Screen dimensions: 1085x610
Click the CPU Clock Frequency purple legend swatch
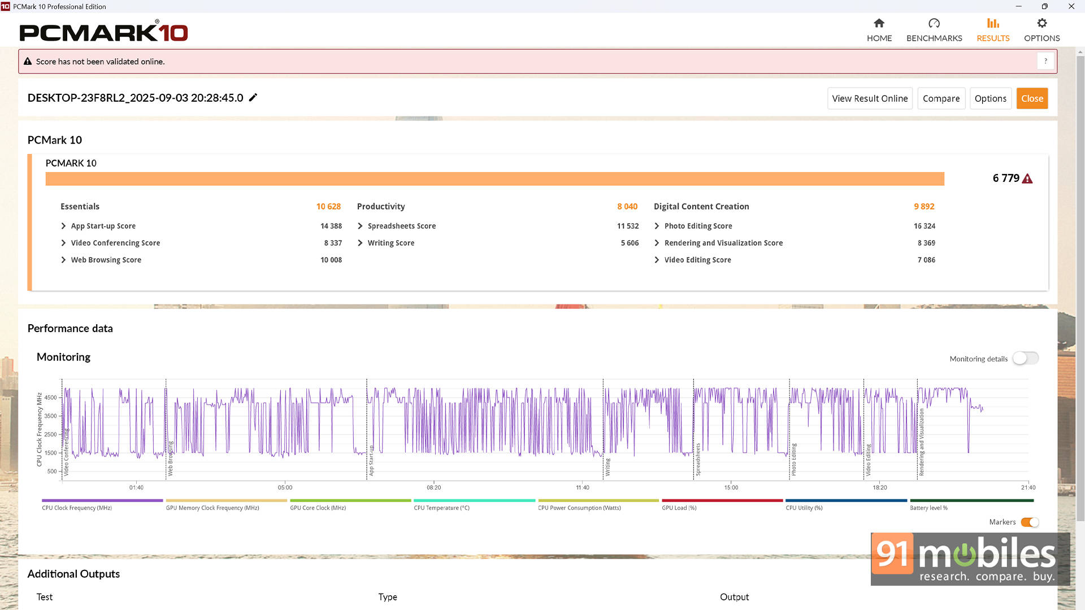102,500
